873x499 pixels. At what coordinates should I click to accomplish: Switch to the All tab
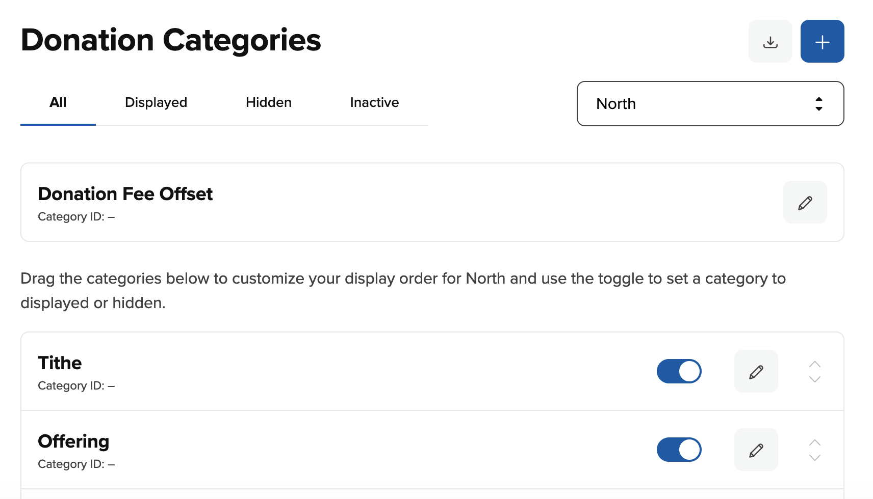[58, 103]
